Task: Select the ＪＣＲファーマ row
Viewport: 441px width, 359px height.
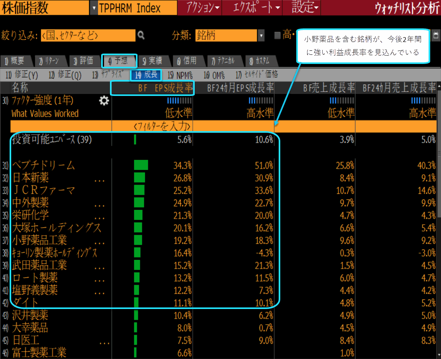Action: point(220,190)
